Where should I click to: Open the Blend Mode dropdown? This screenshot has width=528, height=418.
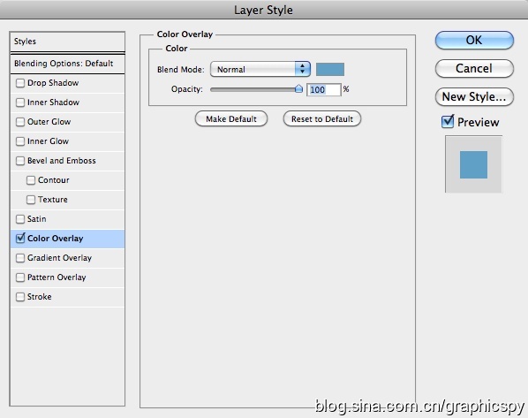[260, 70]
